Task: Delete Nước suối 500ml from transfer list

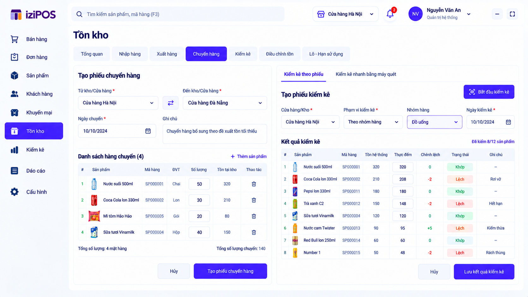Action: [254, 184]
